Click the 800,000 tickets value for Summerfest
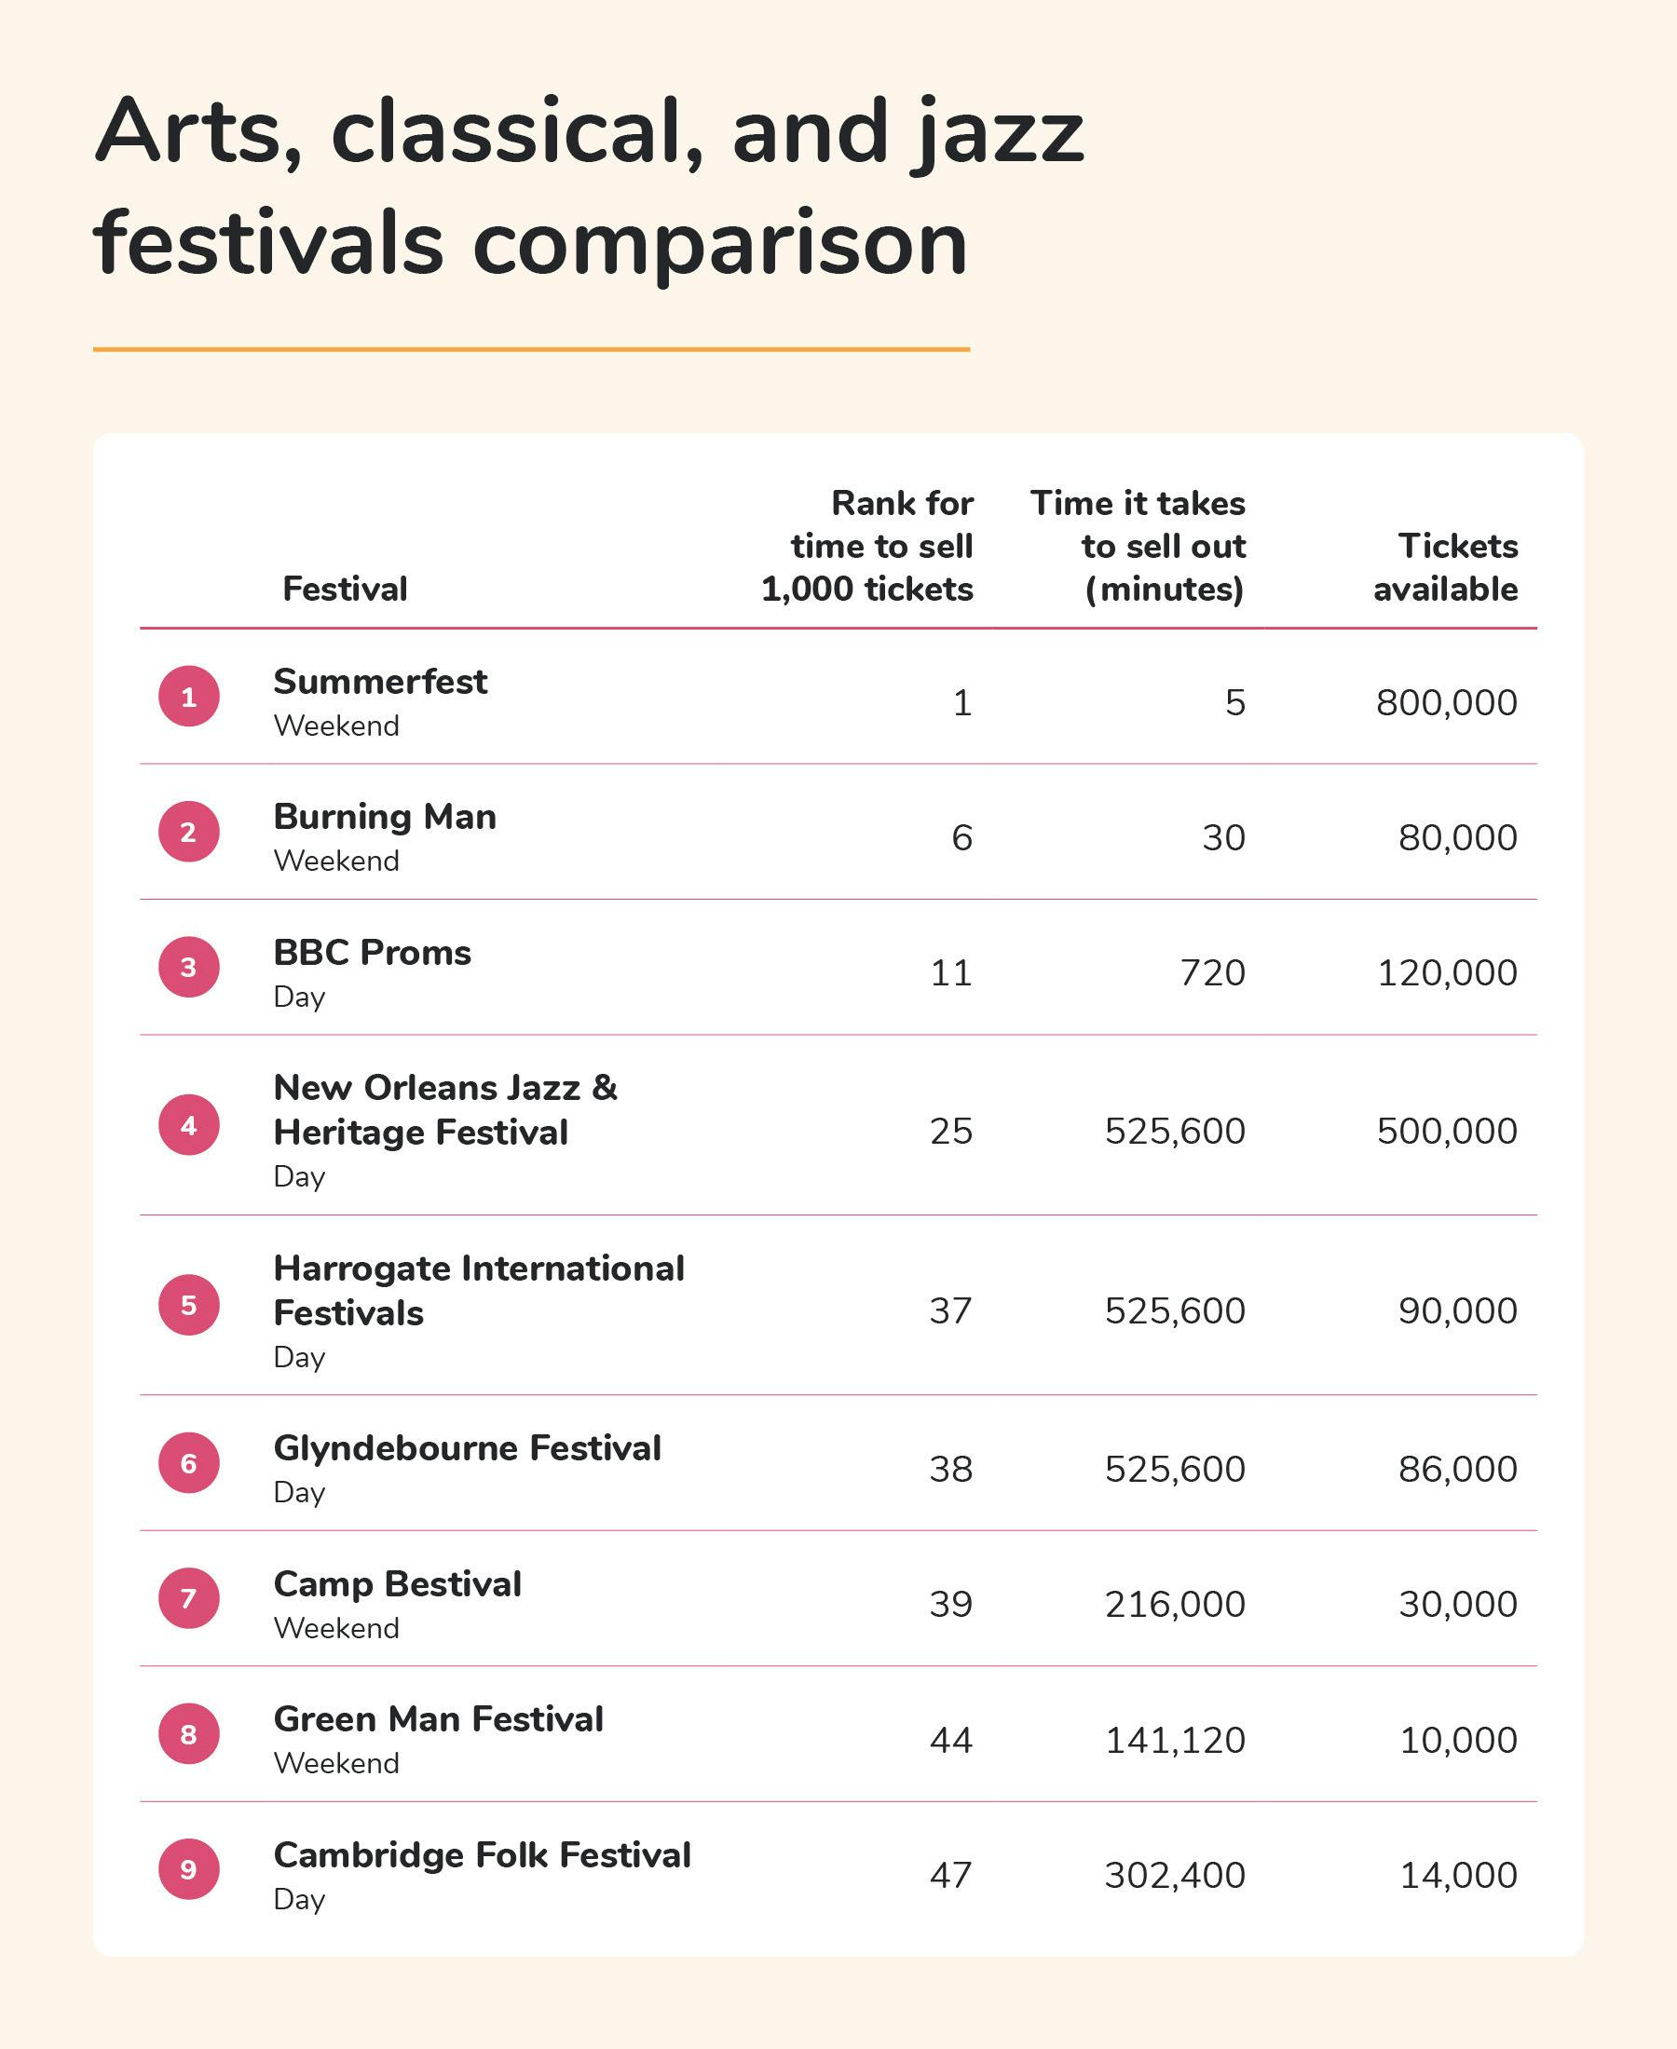The image size is (1677, 2049). [1446, 703]
